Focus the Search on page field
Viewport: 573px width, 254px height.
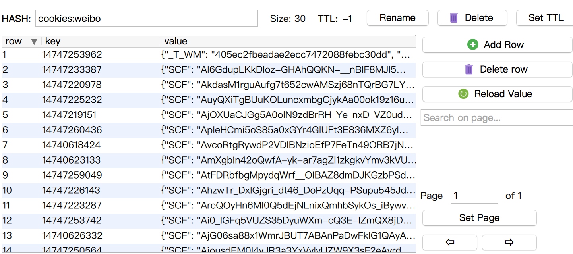click(x=497, y=118)
